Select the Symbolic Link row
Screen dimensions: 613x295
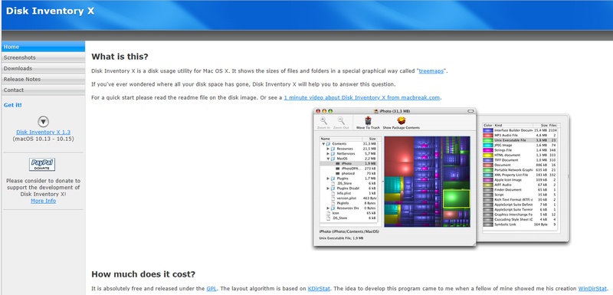[x=520, y=225]
